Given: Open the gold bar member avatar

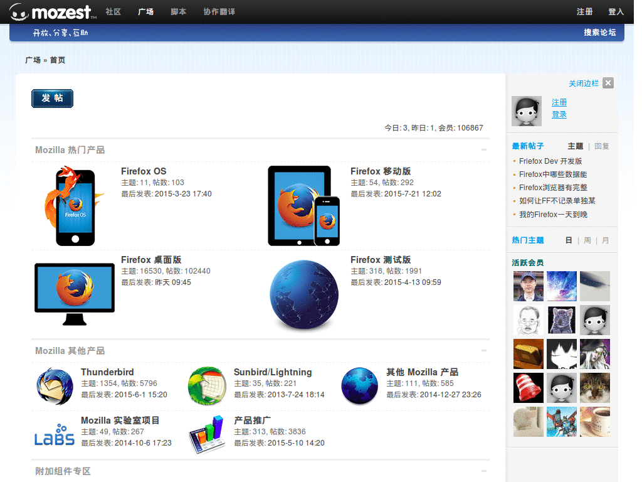Looking at the screenshot, I should click(x=528, y=354).
